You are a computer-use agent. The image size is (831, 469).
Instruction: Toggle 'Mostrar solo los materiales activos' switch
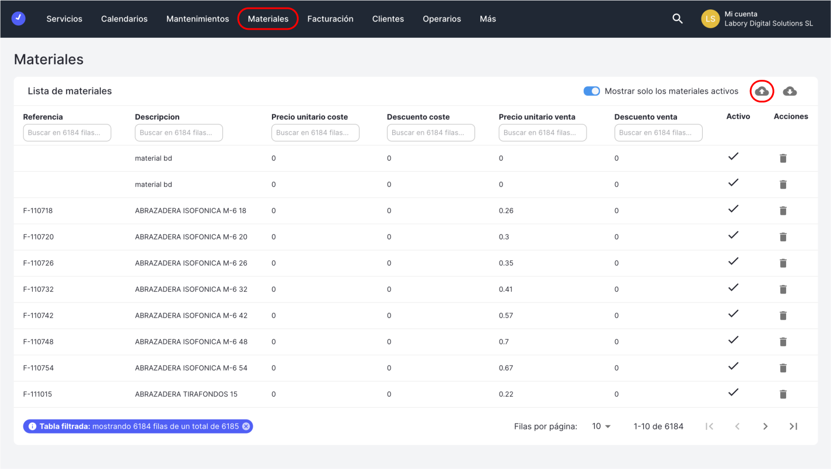[x=591, y=91]
